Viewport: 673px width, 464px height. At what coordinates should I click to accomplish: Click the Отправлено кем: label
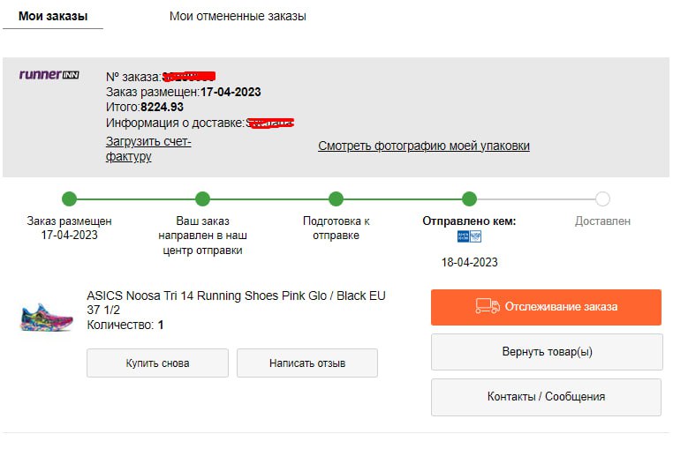[469, 221]
